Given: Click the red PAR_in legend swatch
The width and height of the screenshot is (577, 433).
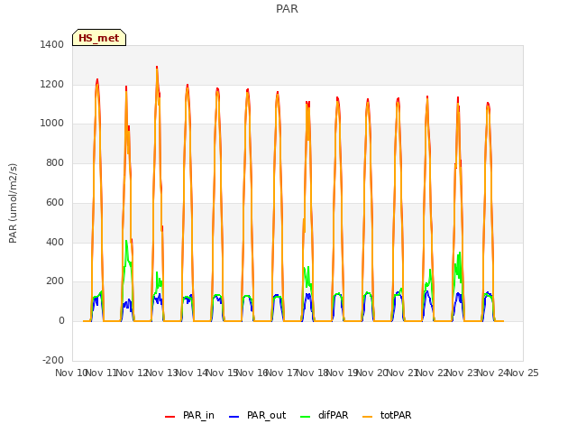Looking at the screenshot, I should click(x=170, y=417).
